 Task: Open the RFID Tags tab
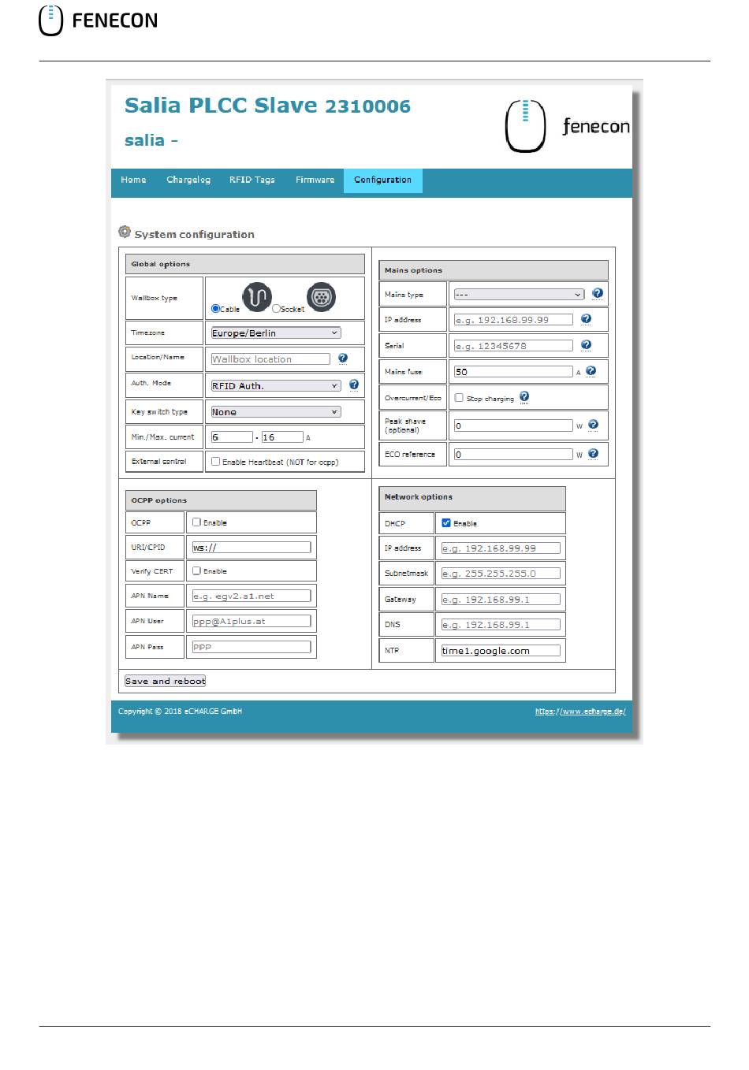coord(252,180)
